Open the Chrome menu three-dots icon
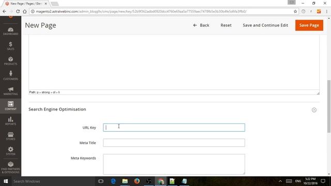Screen dimensions: 331x186 tap(327, 11)
